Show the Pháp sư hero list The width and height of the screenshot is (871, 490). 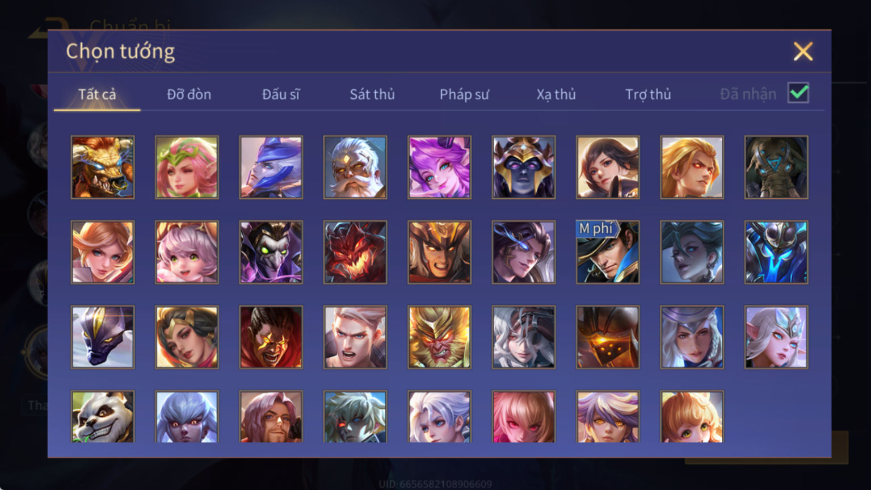point(464,94)
